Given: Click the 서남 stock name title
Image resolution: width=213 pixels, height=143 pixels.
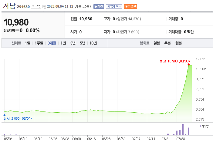Looking at the screenshot, I should (9, 6).
